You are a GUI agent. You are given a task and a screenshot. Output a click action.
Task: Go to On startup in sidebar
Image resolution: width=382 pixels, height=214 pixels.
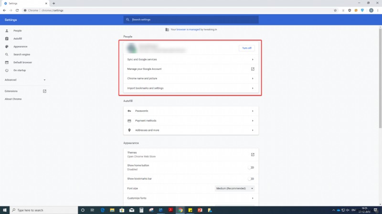[20, 70]
